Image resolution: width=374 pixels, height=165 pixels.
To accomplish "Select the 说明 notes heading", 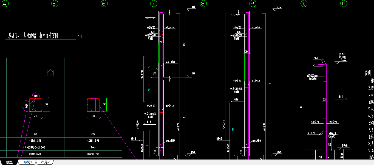I will [x=368, y=74].
